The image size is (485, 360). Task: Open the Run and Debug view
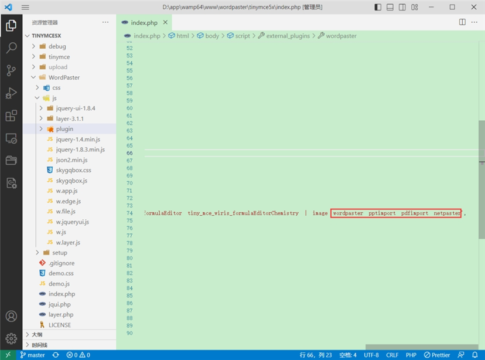coord(11,93)
